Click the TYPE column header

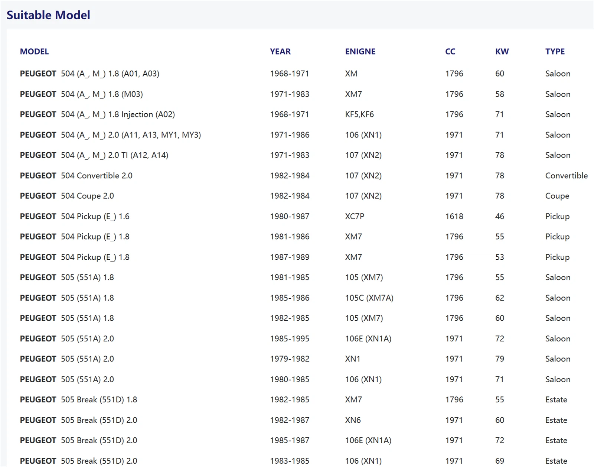pyautogui.click(x=555, y=51)
